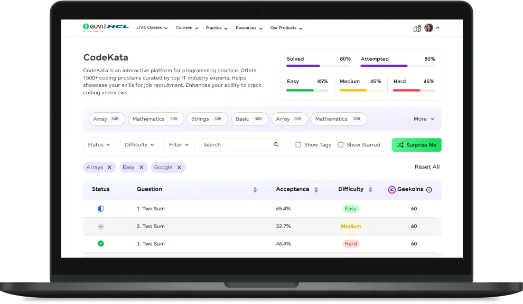Open question 3. Two Sum
523x304 pixels.
pyautogui.click(x=151, y=243)
